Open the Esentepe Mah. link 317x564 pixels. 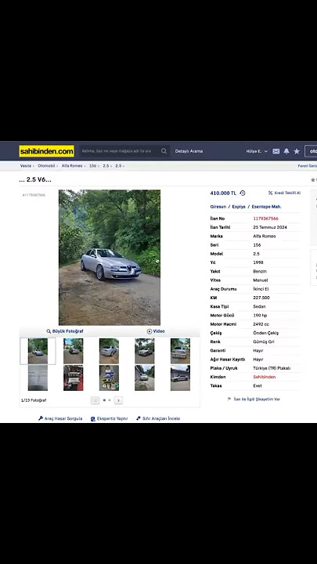point(267,207)
